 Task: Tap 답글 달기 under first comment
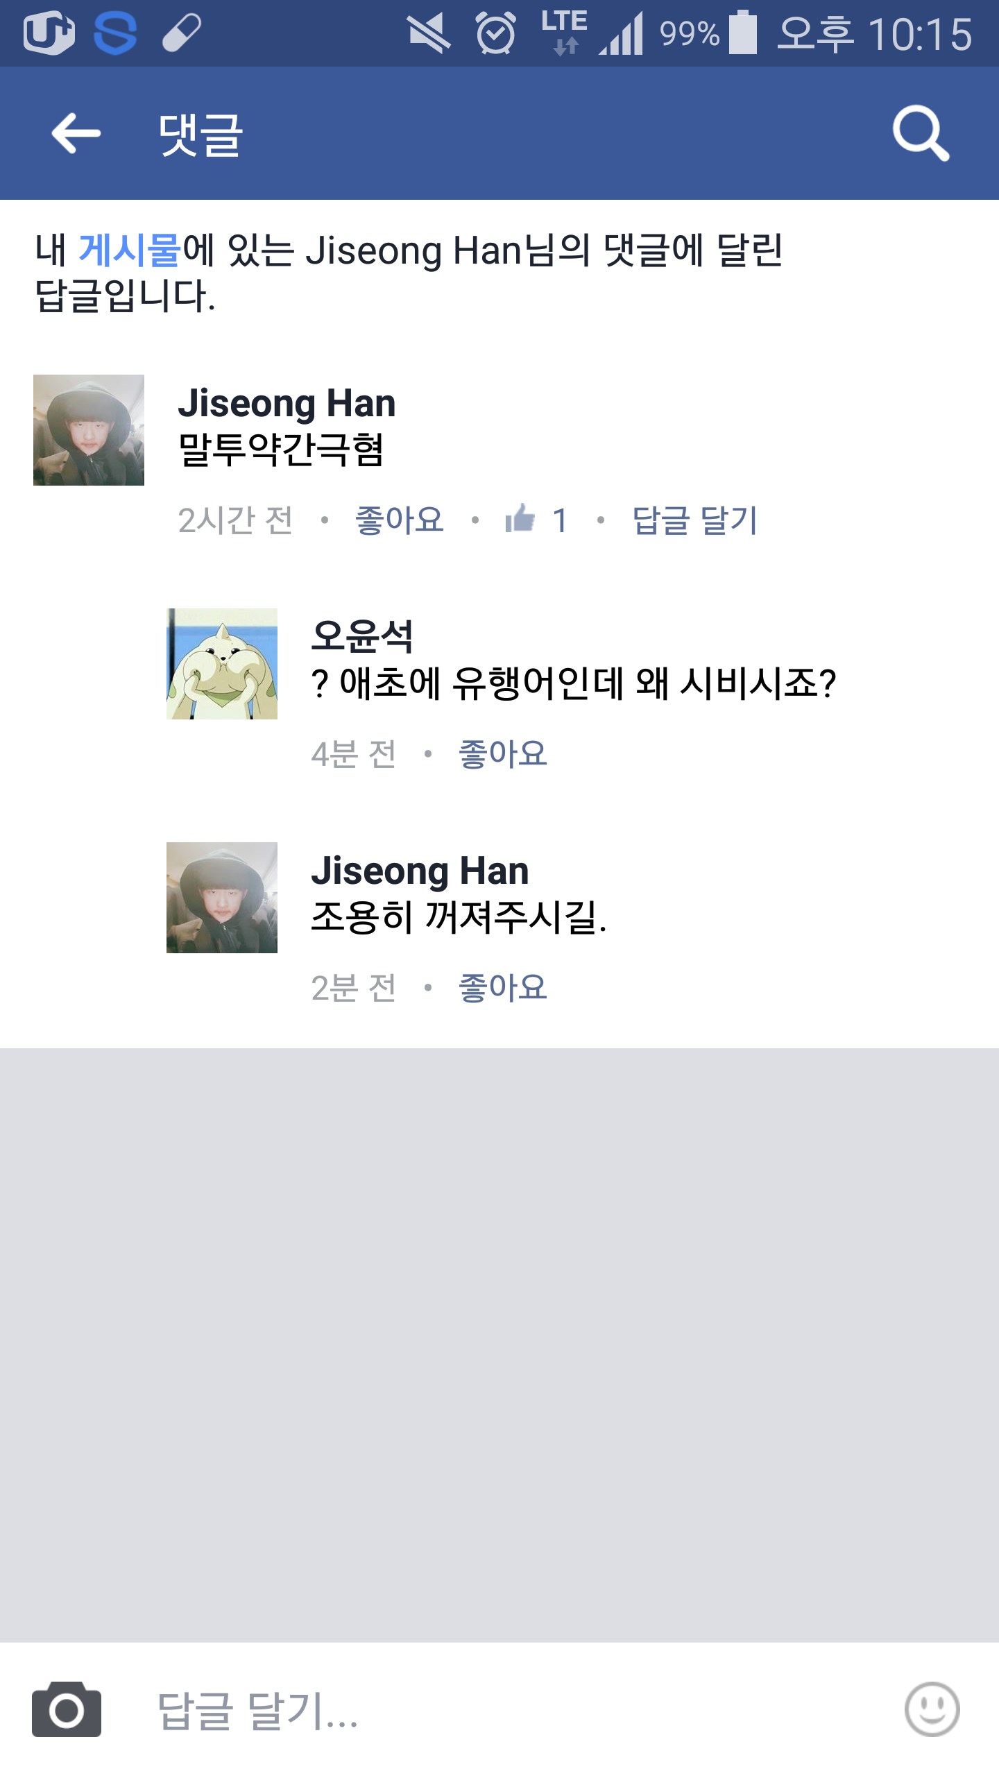[694, 520]
